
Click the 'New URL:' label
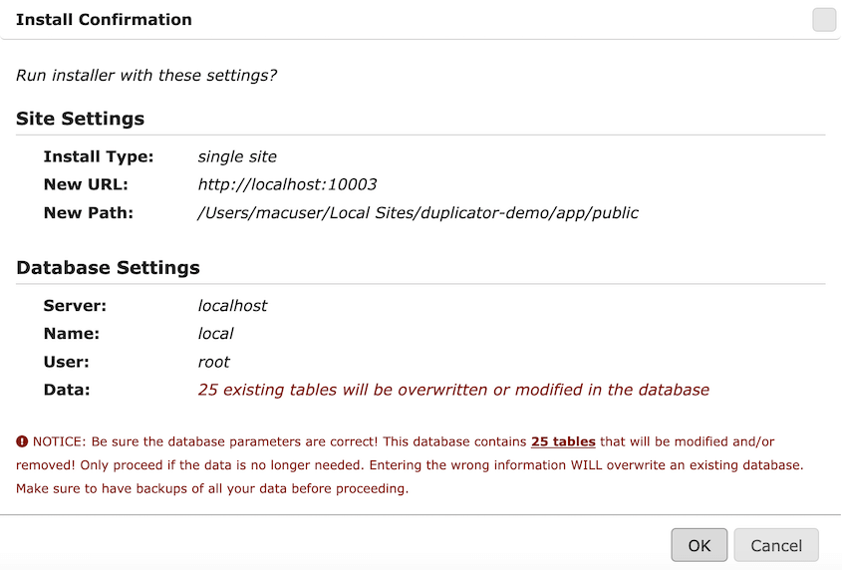(86, 184)
